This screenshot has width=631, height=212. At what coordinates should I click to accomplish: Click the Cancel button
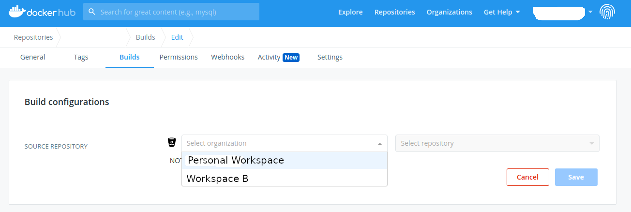point(527,177)
